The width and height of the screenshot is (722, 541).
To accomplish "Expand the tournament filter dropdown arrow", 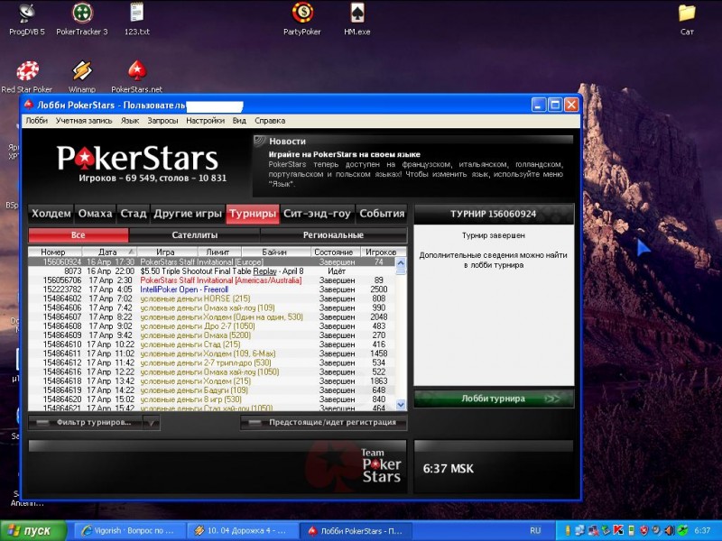I will [152, 422].
